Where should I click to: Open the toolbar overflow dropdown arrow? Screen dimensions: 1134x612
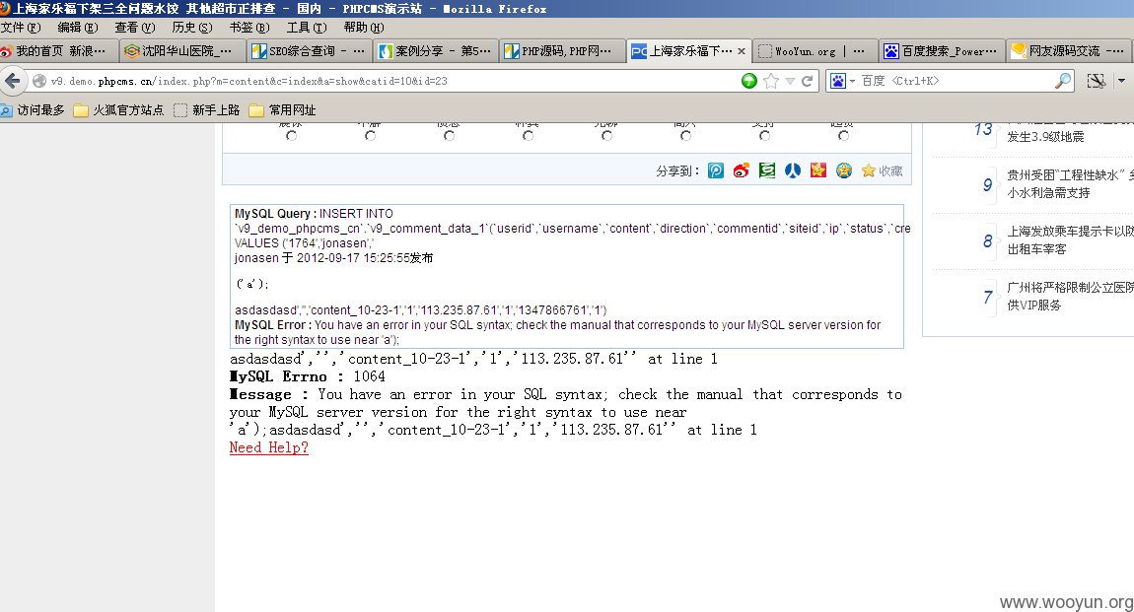point(1122,81)
